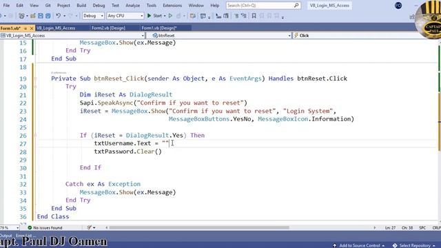Image resolution: width=441 pixels, height=248 pixels.
Task: Open the Click event member dropdown
Action: [x=366, y=36]
